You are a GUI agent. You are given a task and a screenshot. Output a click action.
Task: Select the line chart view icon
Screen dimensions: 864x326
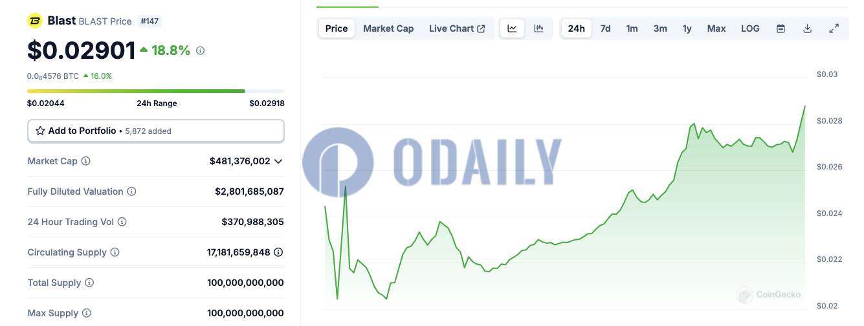tap(512, 28)
